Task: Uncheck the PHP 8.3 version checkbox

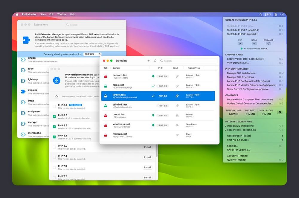Action: pos(54,116)
